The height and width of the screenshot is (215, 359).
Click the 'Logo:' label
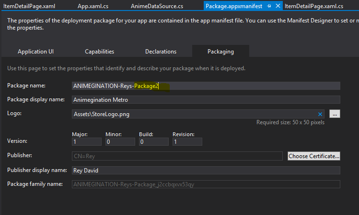pos(14,113)
